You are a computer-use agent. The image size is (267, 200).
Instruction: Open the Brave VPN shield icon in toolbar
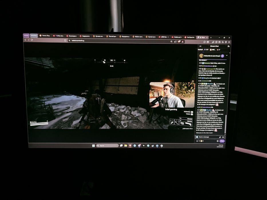226,42
